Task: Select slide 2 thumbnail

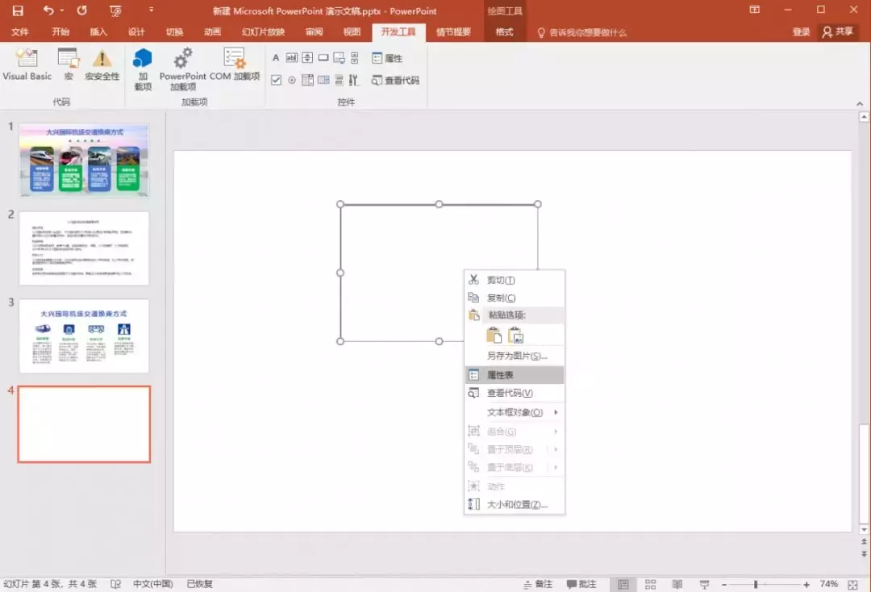Action: click(84, 248)
